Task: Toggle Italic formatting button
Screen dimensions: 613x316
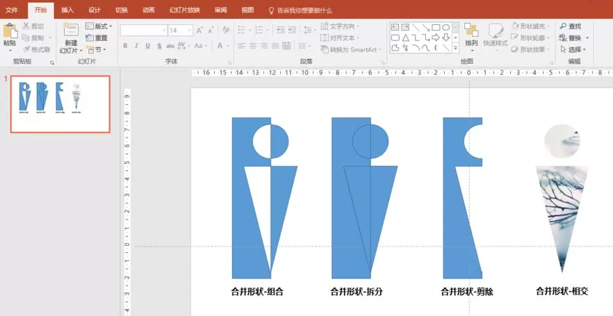Action: click(x=136, y=46)
